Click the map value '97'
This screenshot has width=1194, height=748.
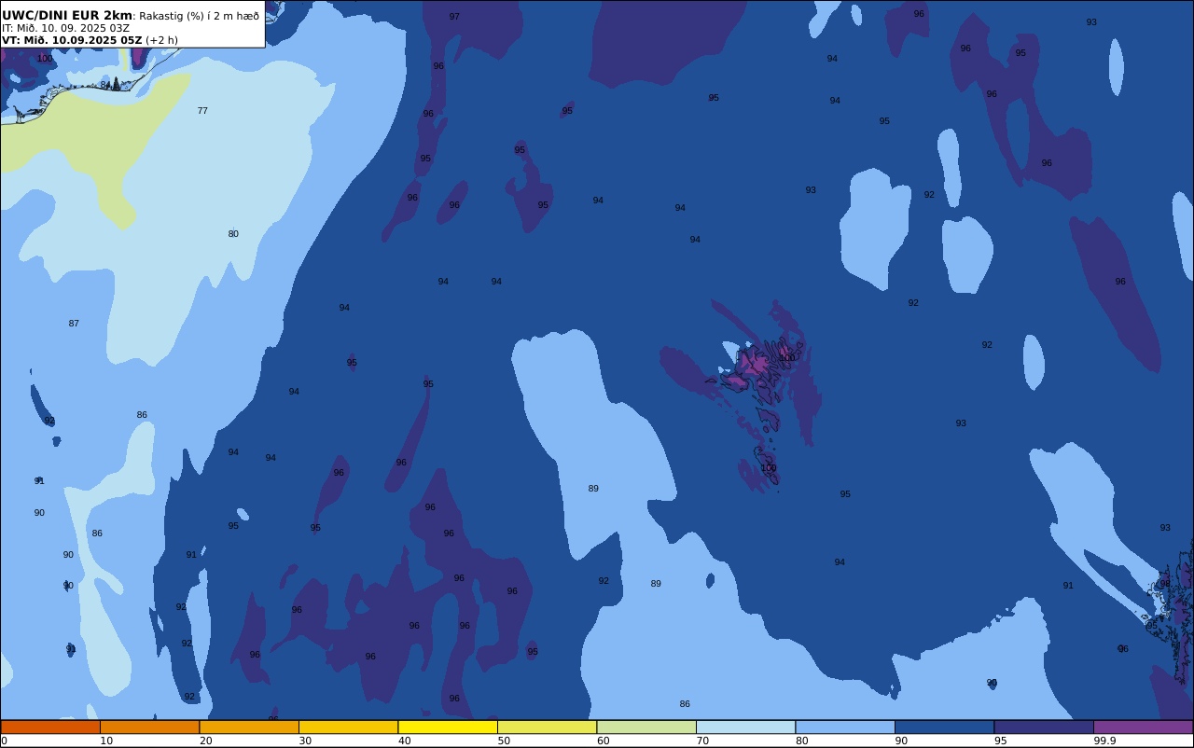454,17
